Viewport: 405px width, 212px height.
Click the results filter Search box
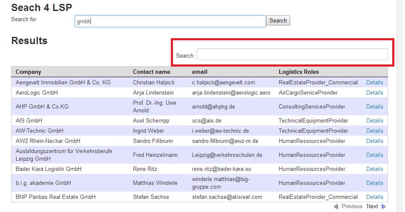292,54
